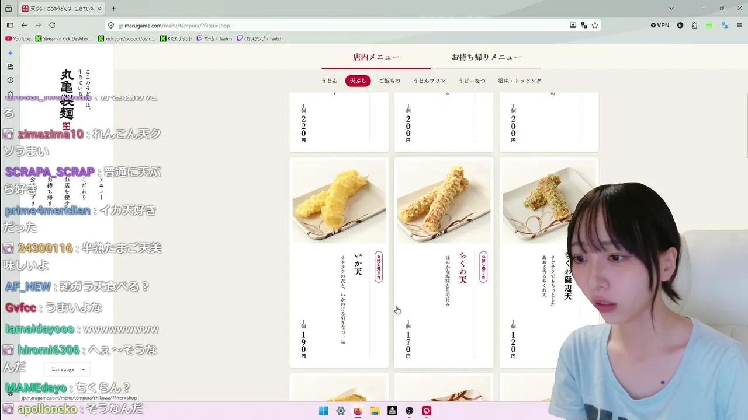Open the Windows Start menu
Image resolution: width=748 pixels, height=420 pixels.
click(x=323, y=411)
